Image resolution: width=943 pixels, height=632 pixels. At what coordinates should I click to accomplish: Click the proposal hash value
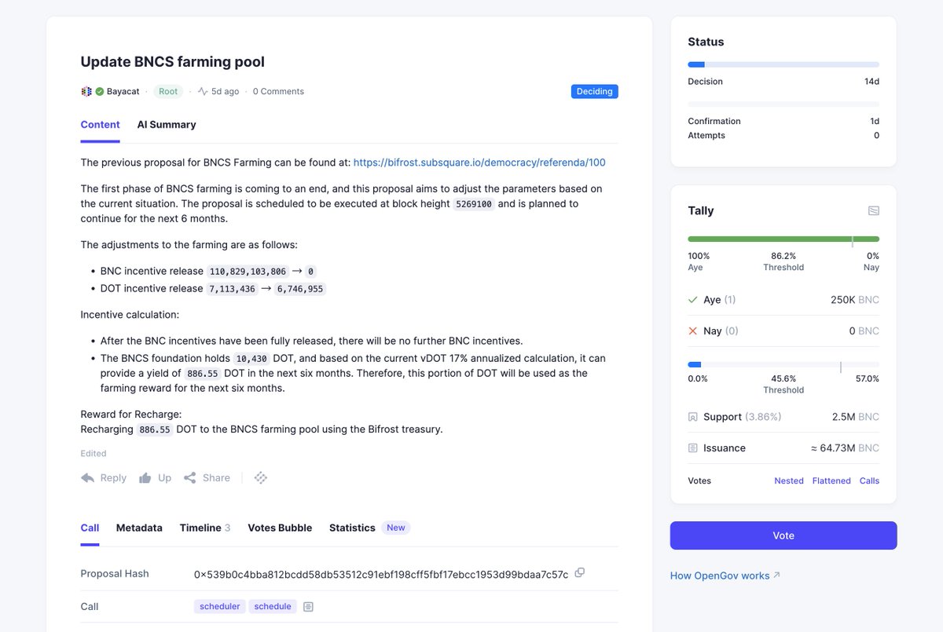[381, 574]
